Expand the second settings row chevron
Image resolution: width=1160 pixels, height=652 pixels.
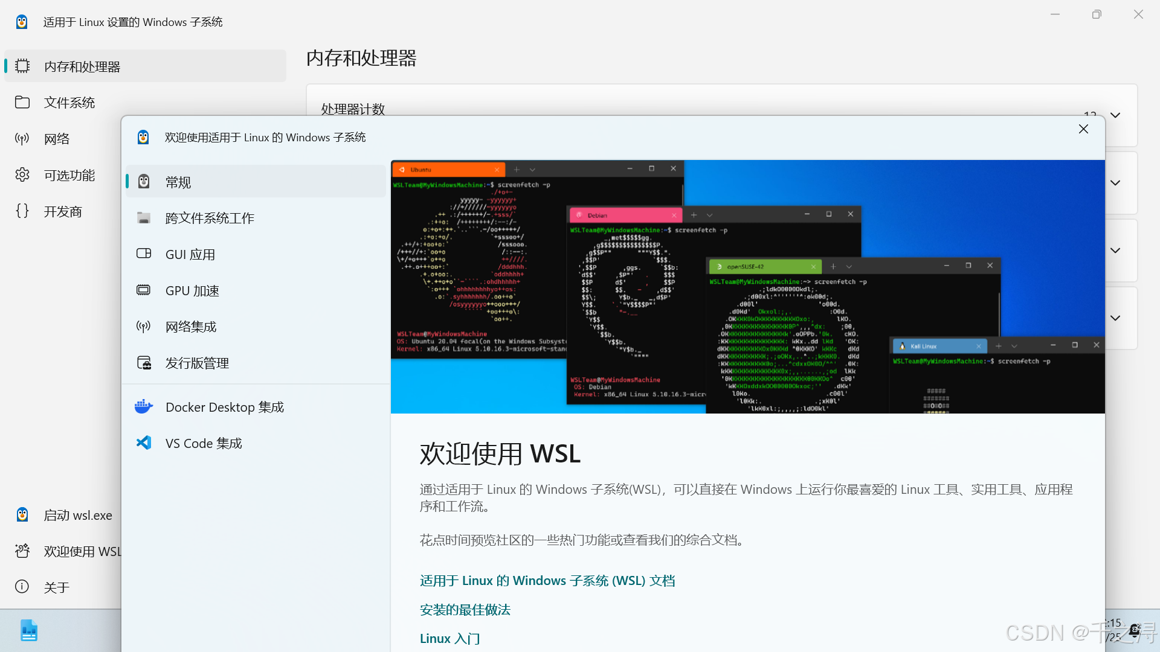tap(1115, 183)
